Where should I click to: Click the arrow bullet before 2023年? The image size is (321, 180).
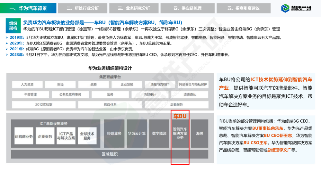coord(7,55)
